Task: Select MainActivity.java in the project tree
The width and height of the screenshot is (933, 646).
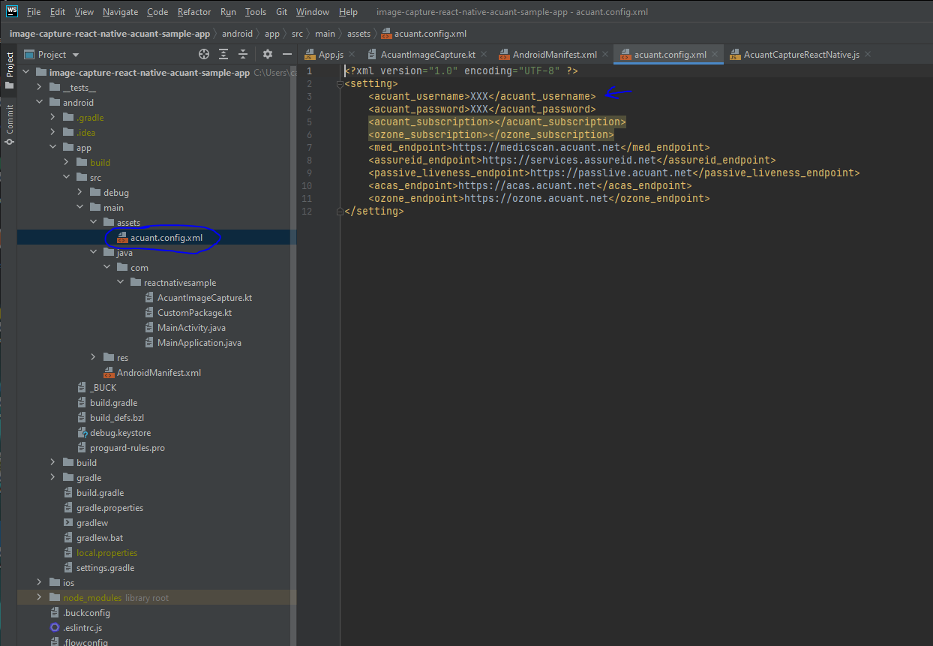Action: pyautogui.click(x=190, y=328)
